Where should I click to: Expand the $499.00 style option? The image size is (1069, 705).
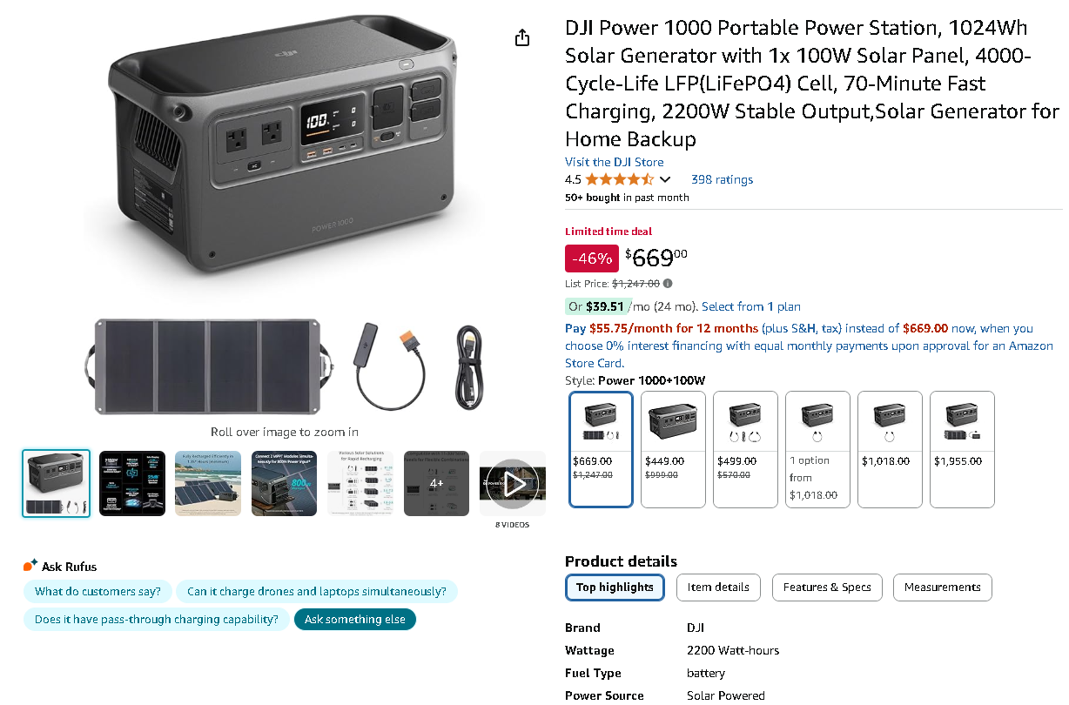coord(745,449)
